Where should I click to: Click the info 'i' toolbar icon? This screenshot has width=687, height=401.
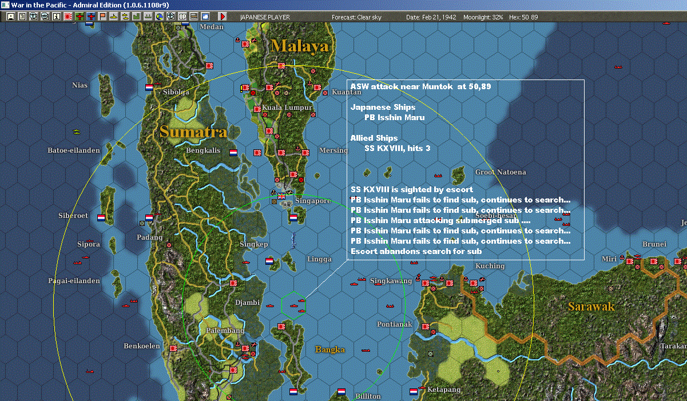(56, 17)
